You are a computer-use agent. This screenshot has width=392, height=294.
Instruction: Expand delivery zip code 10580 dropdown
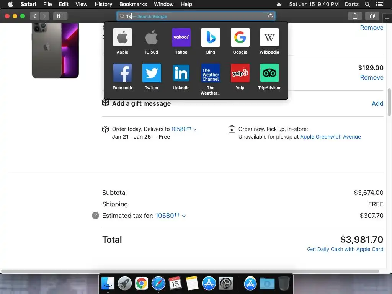[184, 129]
